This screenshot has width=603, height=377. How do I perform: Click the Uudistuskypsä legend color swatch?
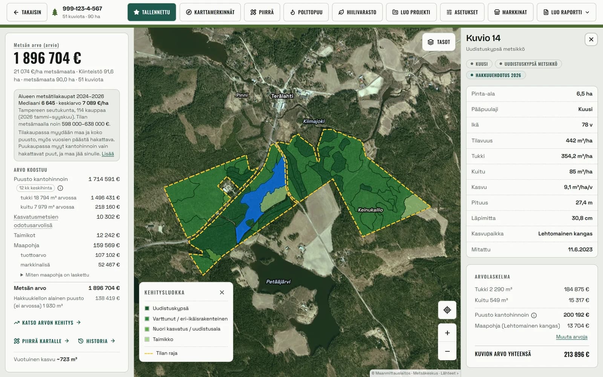(147, 308)
